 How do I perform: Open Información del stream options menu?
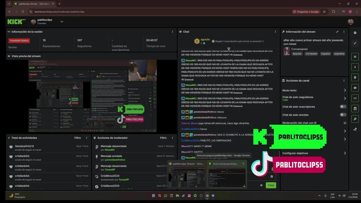pos(344,32)
